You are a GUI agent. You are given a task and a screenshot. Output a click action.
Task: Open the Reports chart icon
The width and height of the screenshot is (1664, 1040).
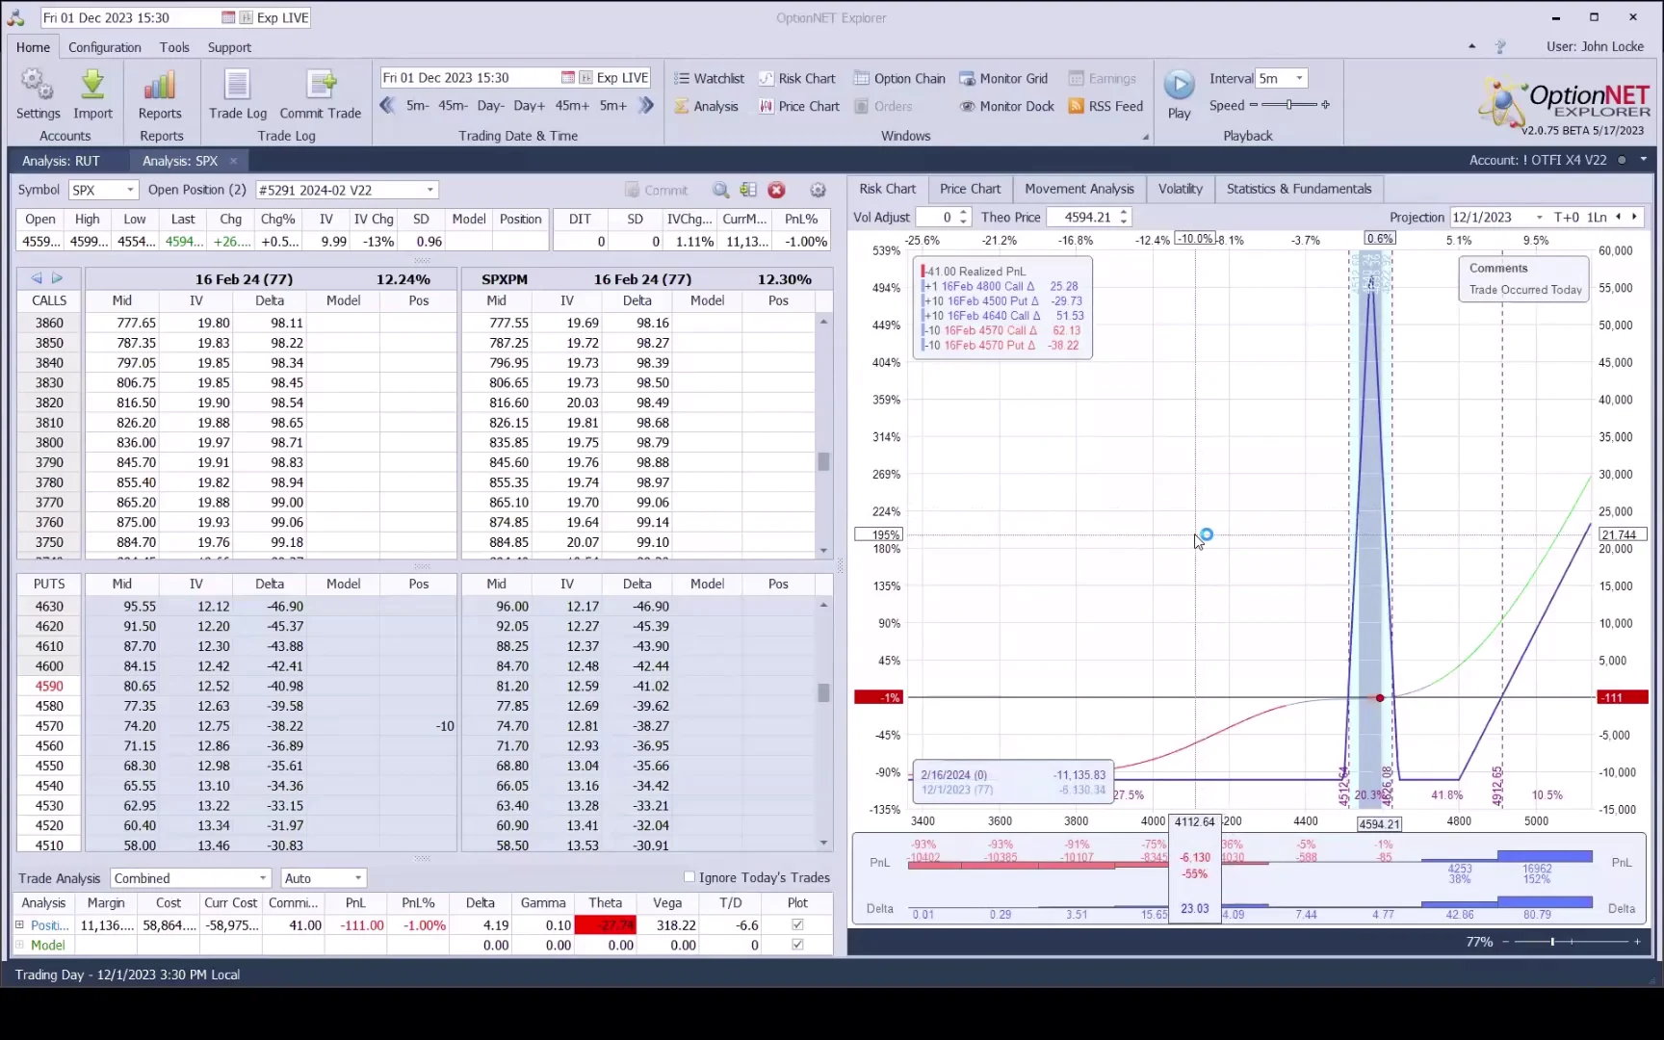(x=160, y=94)
